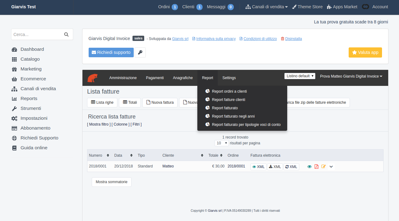Open the Colonne option

[120, 124]
